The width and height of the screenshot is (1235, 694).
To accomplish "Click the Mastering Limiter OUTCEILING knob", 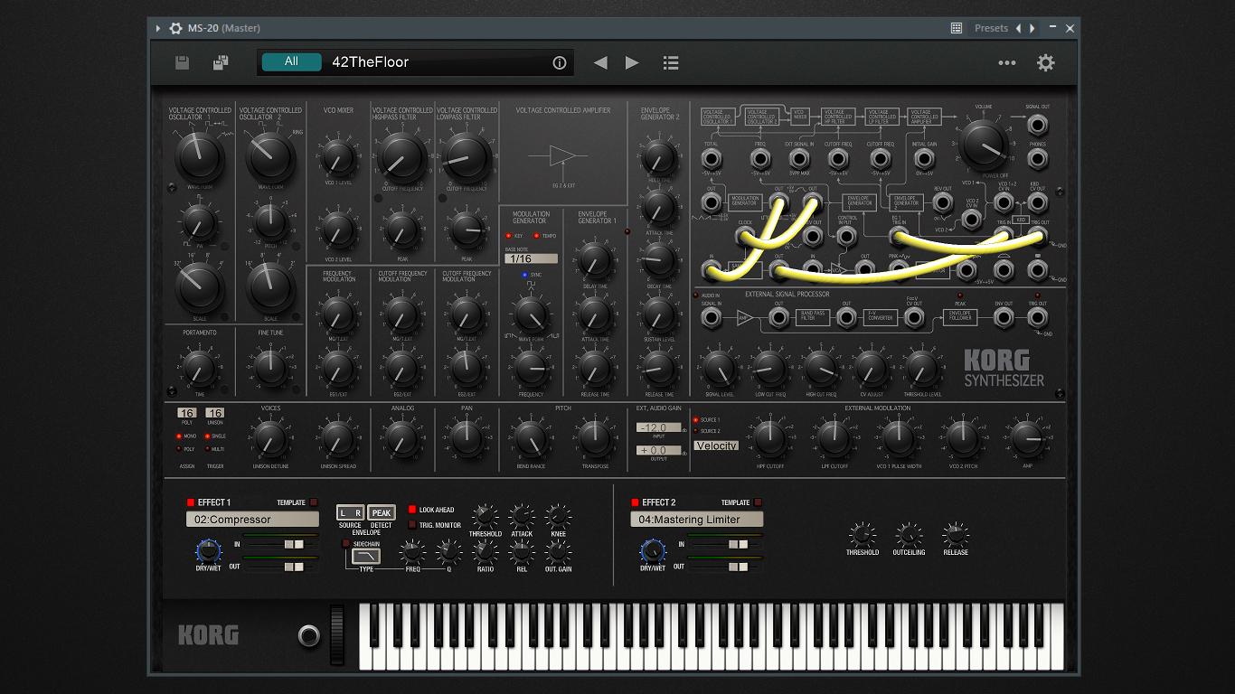I will [909, 534].
